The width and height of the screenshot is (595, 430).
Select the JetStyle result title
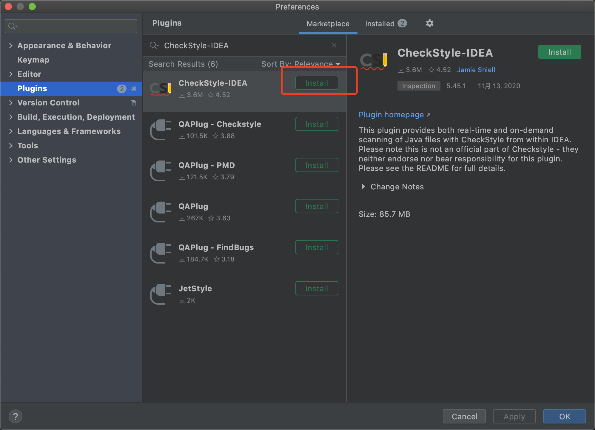coord(195,289)
